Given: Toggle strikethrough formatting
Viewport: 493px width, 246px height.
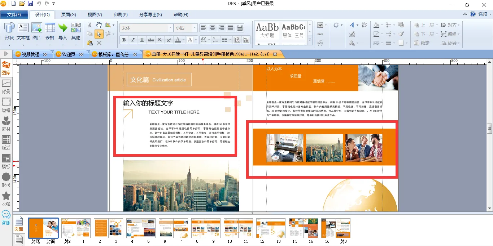Looking at the screenshot, I should pyautogui.click(x=151, y=40).
